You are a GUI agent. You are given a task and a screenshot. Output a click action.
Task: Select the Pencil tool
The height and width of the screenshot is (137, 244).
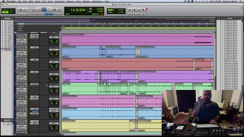(59, 10)
